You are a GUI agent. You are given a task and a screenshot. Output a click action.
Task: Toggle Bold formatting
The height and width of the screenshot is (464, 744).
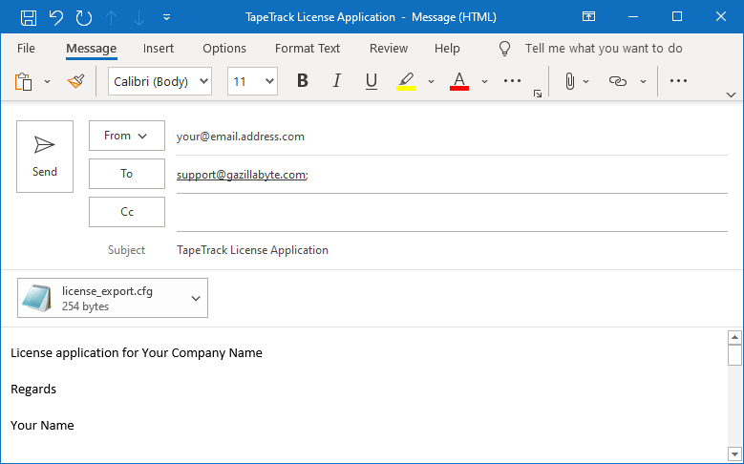(303, 81)
